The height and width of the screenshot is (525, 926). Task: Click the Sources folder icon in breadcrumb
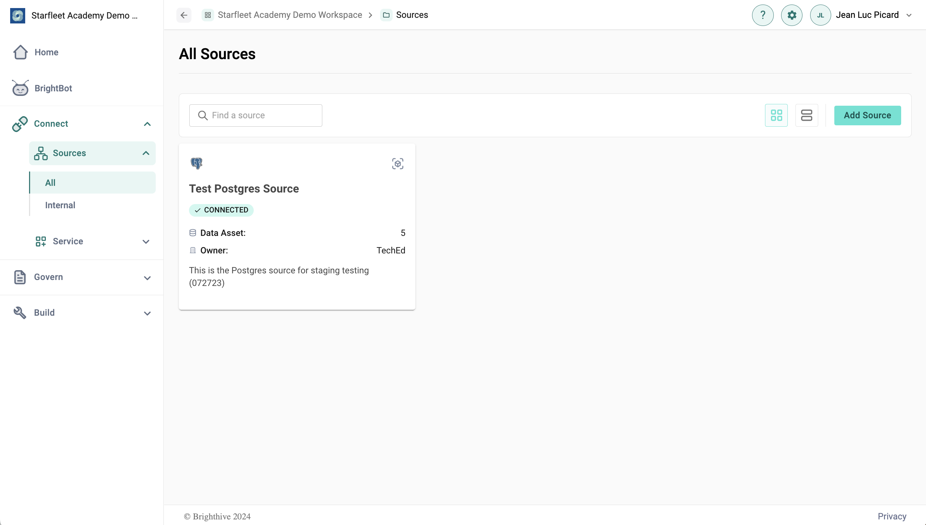point(386,15)
